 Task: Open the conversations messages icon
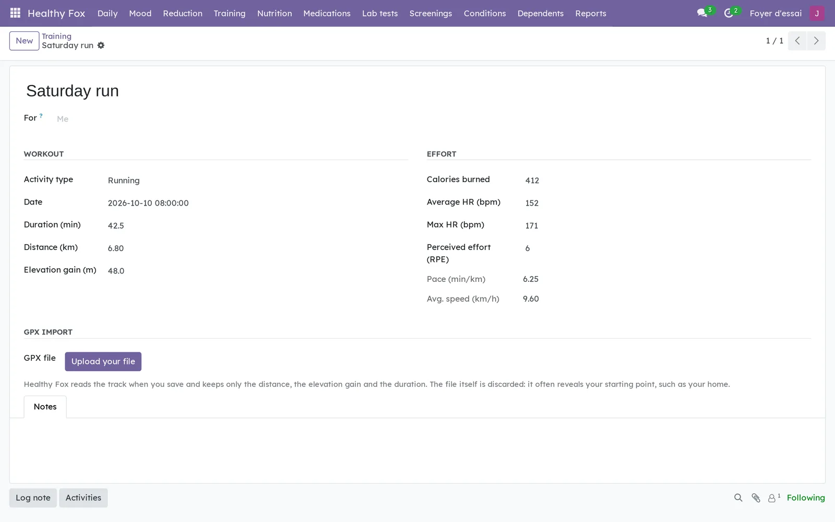tap(702, 13)
